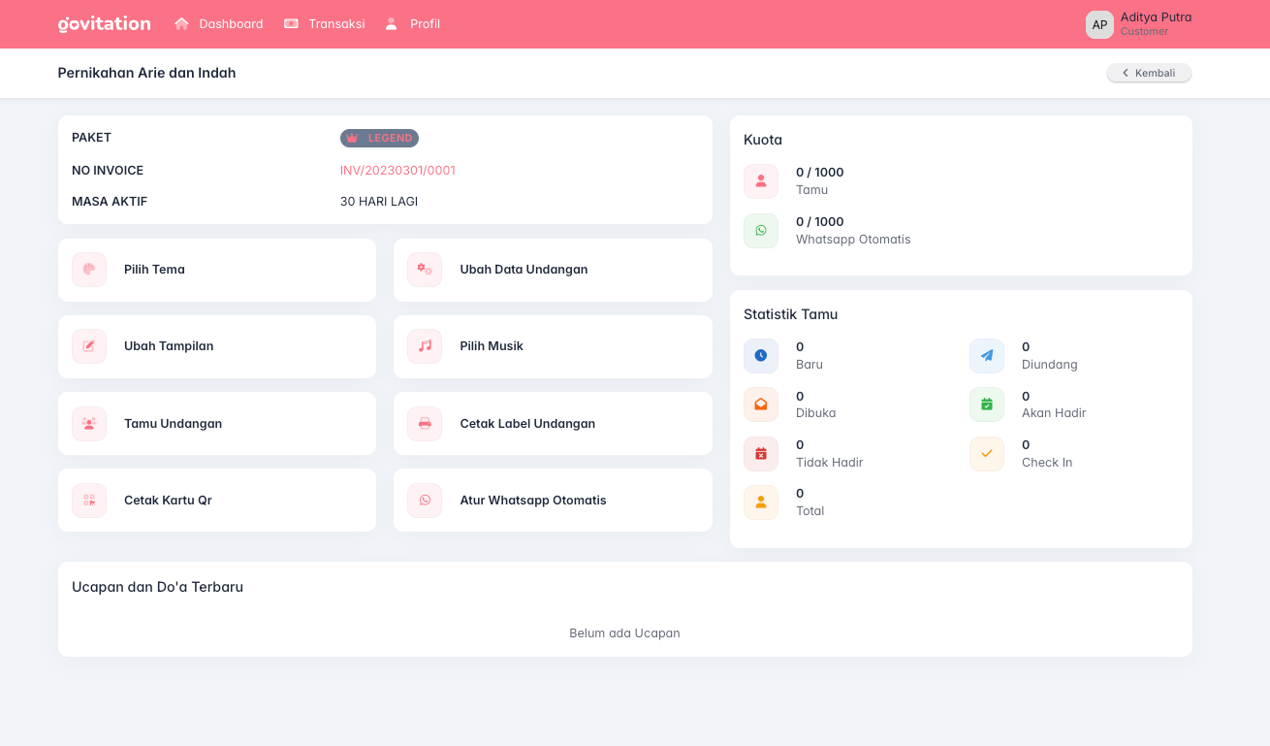Click the orange checkmark Check In icon

(987, 454)
